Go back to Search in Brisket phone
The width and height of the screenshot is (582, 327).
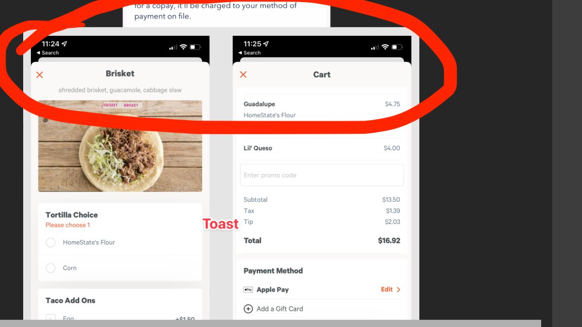48,52
